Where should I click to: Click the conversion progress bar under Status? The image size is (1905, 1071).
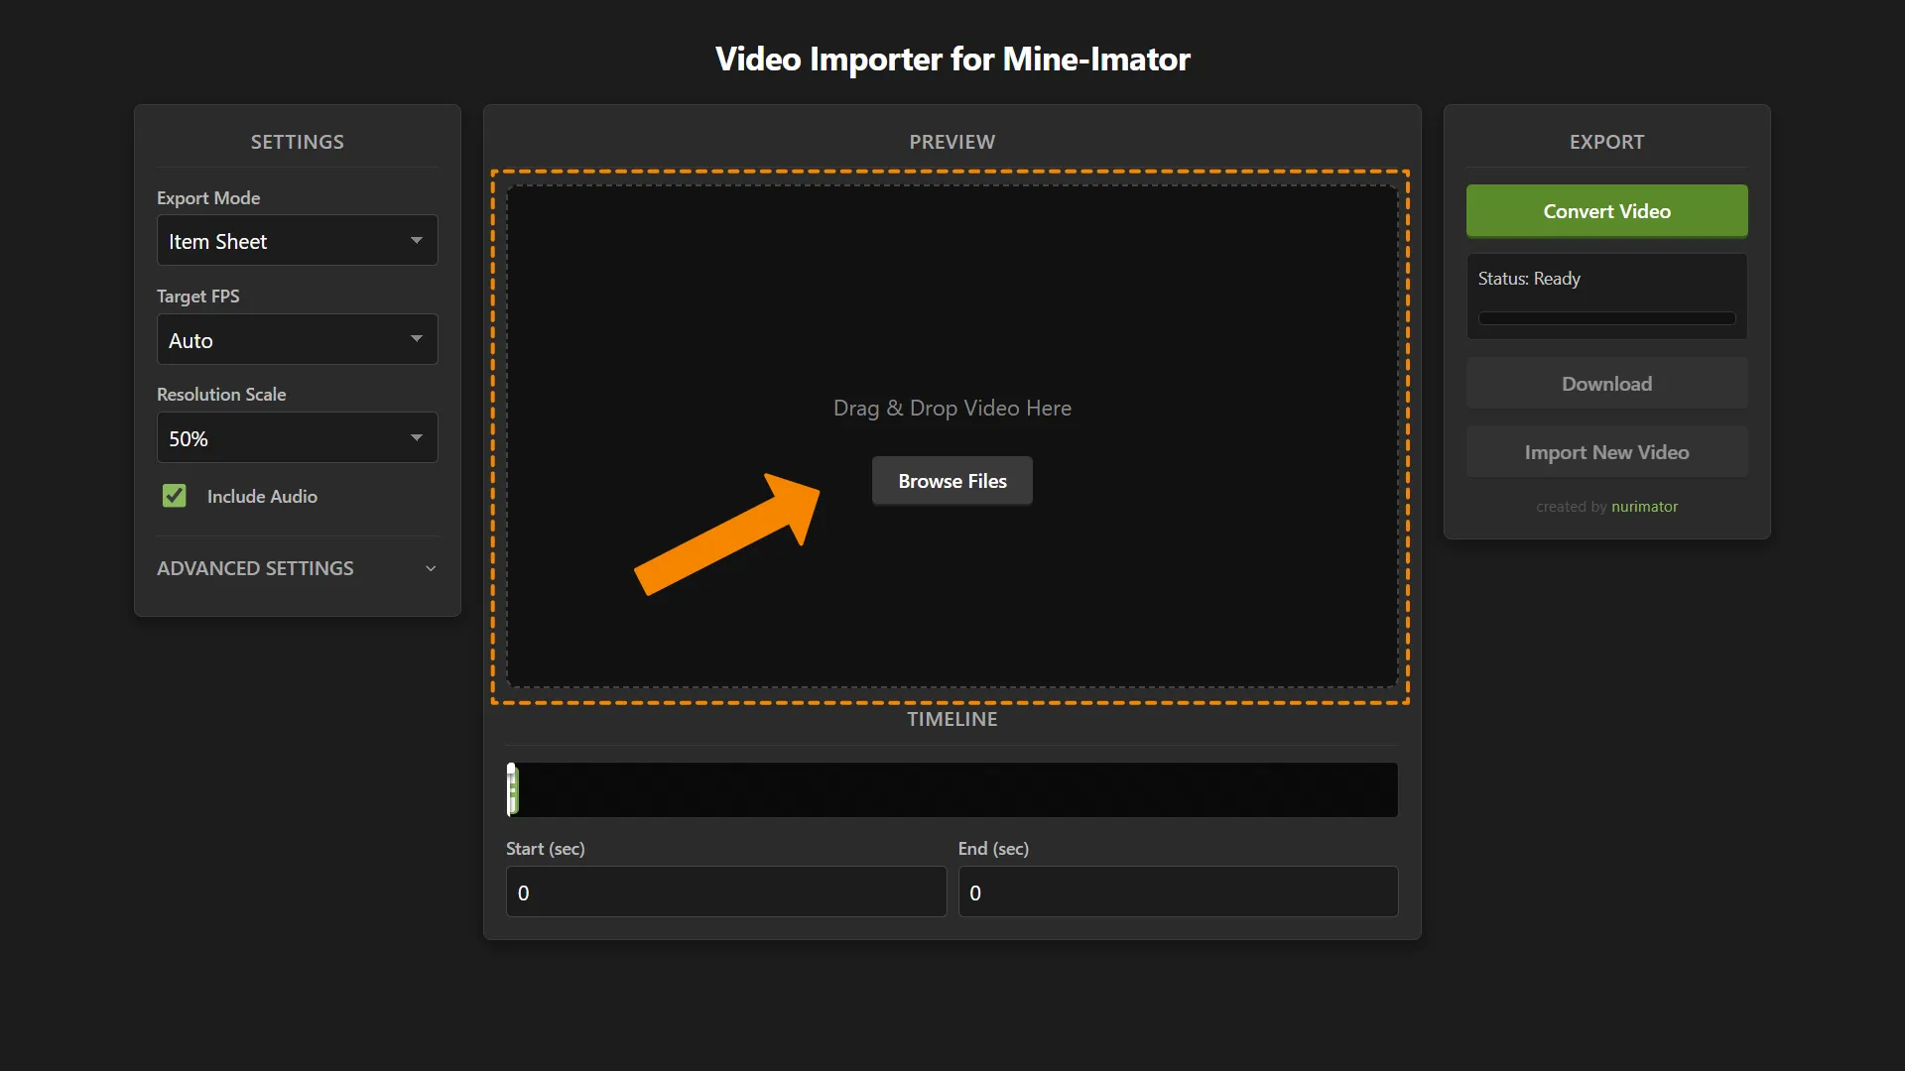point(1606,318)
